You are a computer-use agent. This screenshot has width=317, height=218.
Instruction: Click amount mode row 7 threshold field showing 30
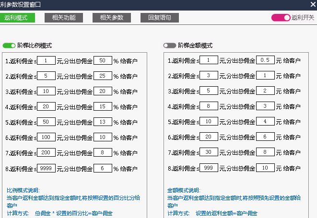pos(209,153)
